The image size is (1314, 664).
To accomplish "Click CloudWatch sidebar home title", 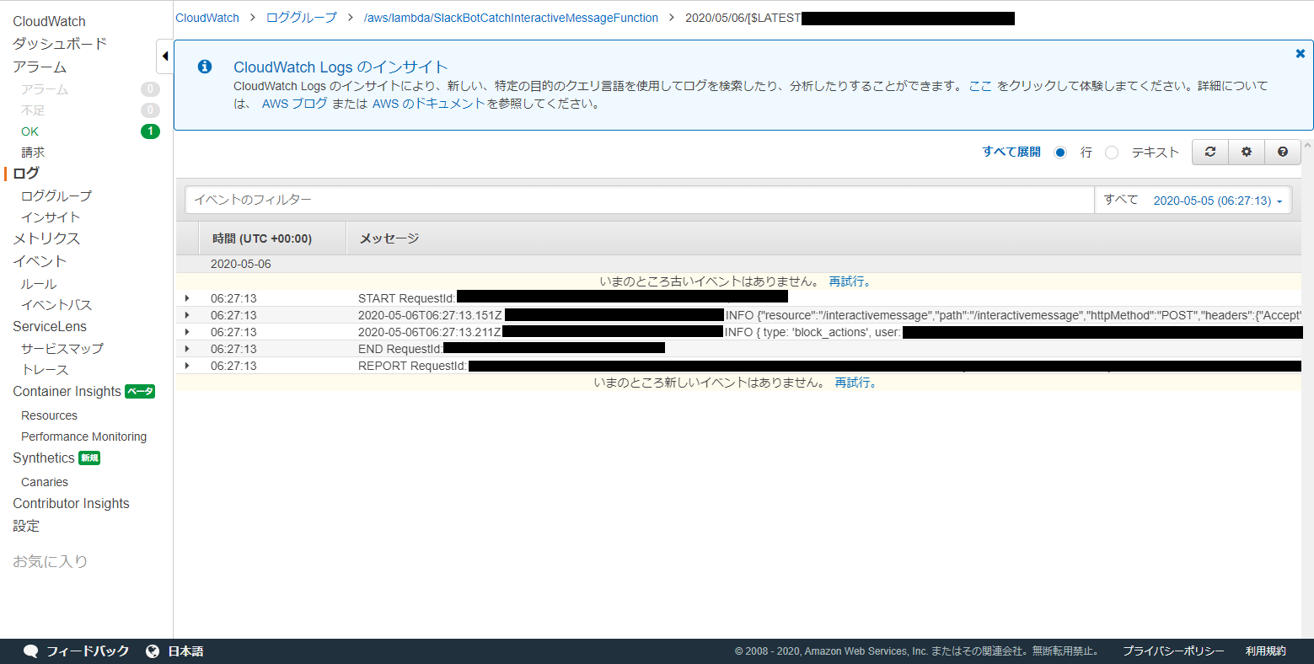I will 49,21.
